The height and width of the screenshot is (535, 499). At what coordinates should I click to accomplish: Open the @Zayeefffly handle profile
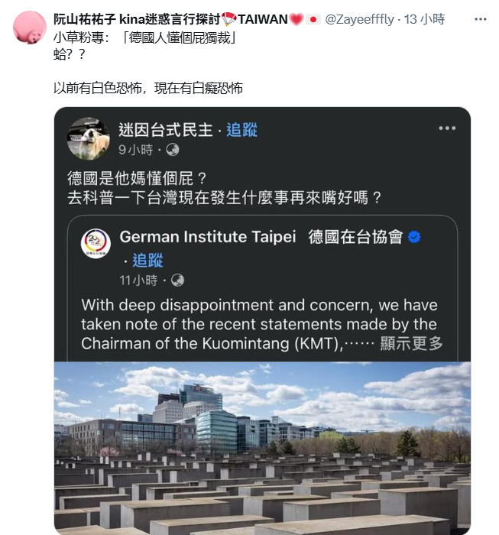(359, 19)
